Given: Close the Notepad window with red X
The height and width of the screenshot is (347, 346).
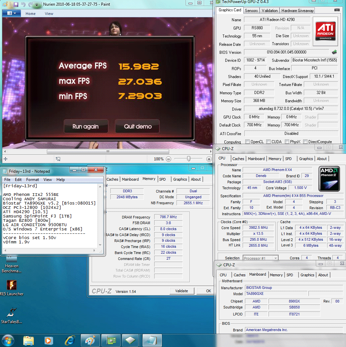Looking at the screenshot, I should click(x=96, y=170).
